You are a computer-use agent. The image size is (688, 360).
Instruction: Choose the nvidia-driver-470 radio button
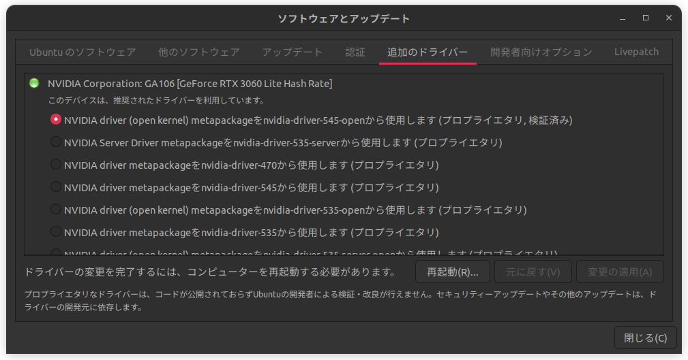[x=56, y=165]
